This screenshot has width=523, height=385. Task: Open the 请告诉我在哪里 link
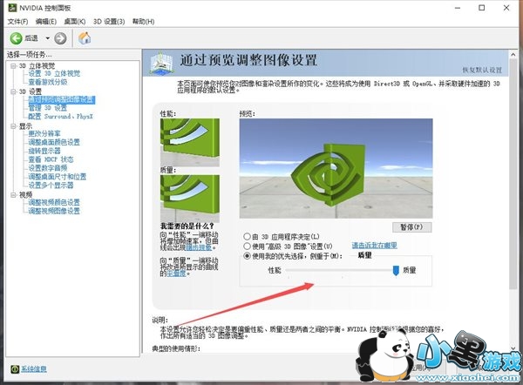pos(374,246)
